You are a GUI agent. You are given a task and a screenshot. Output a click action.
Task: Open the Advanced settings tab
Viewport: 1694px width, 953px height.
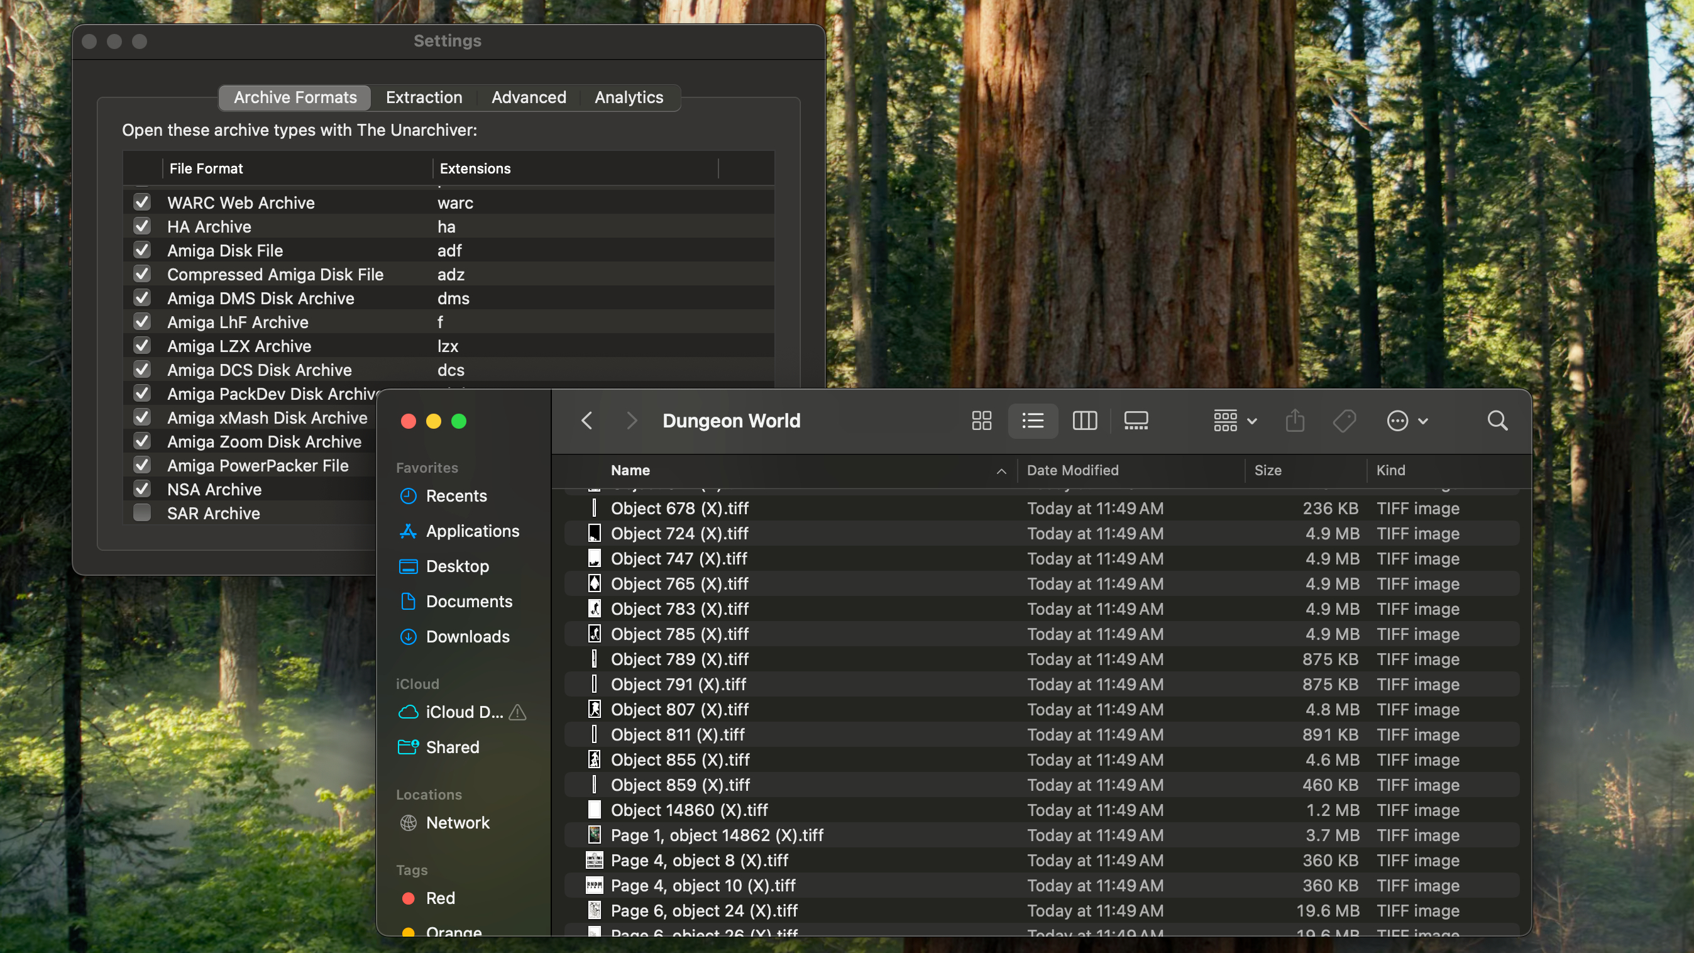[x=529, y=97]
